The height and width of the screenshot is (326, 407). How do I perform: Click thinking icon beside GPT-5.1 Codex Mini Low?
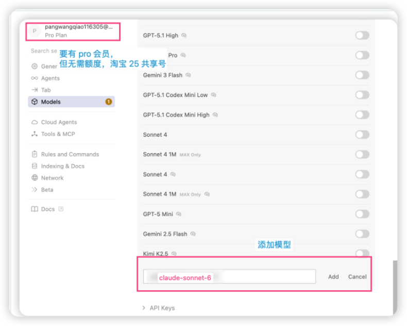pos(213,95)
